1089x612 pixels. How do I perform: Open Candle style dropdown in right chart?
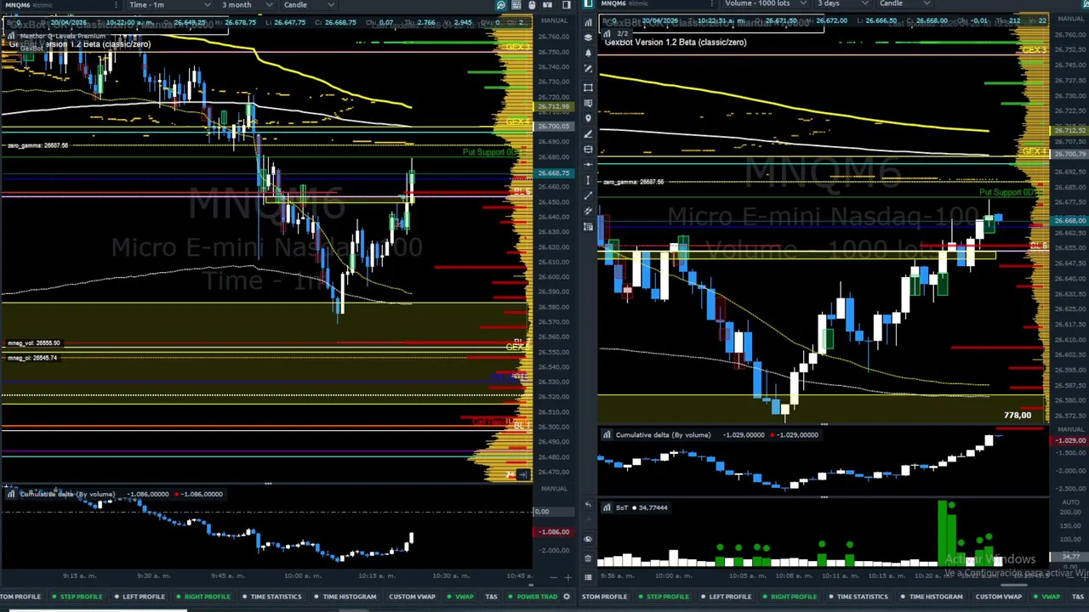pyautogui.click(x=904, y=4)
